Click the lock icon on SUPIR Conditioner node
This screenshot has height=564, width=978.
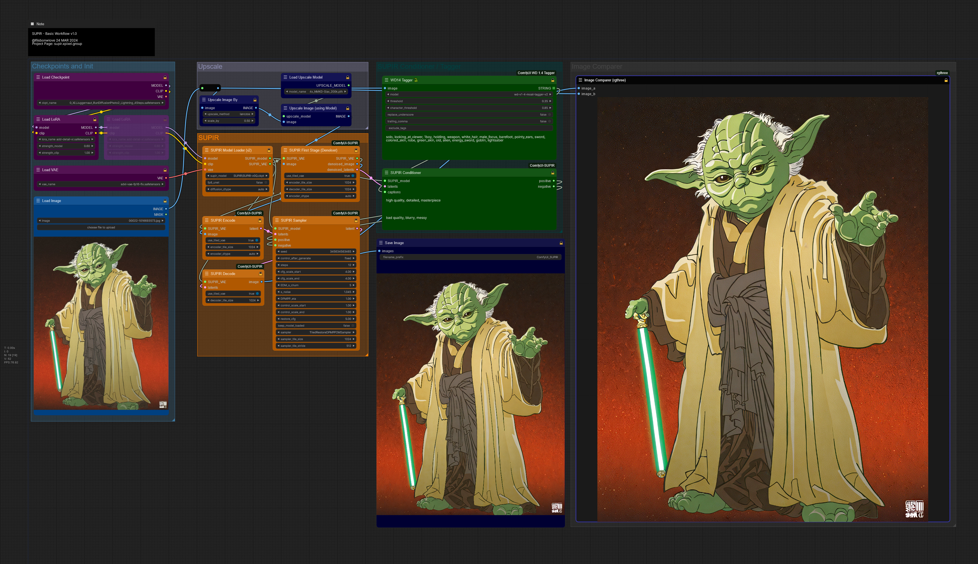553,173
